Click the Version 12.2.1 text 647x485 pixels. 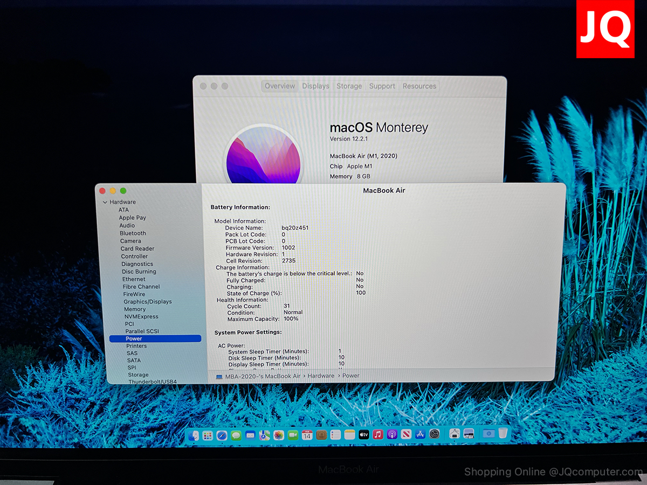tap(349, 139)
